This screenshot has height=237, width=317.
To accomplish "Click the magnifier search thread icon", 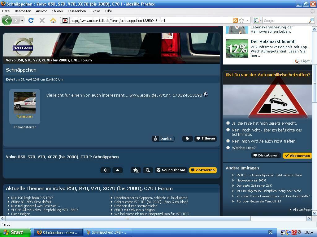I will (x=148, y=170).
